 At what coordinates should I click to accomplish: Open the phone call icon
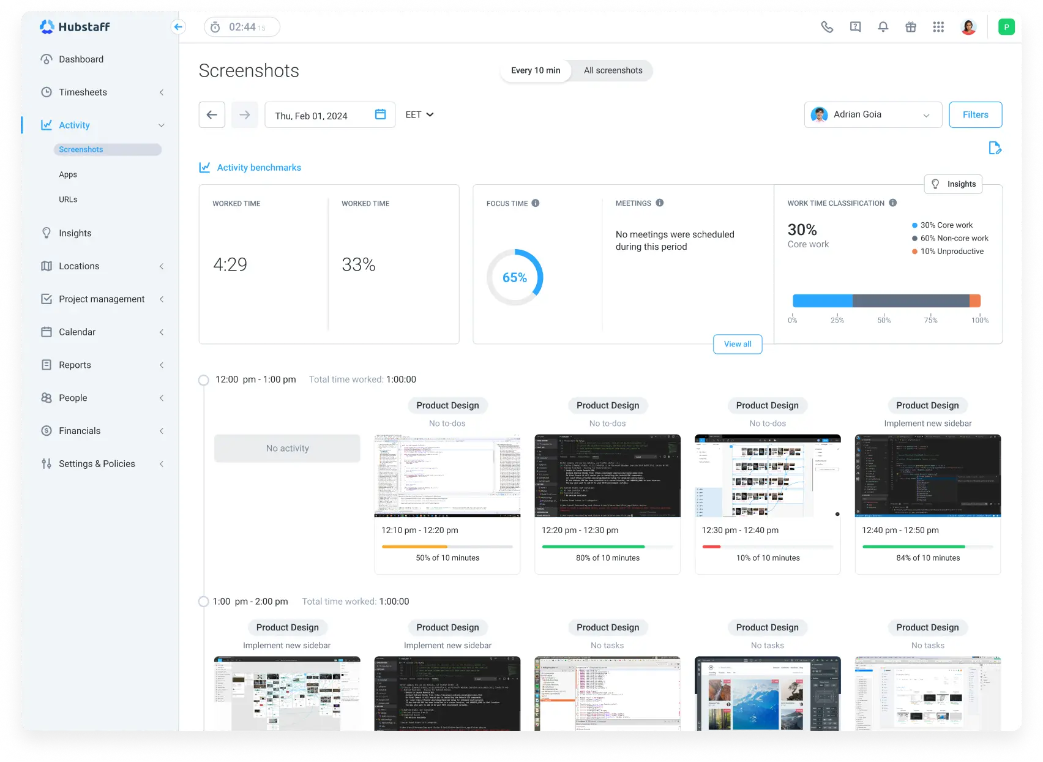click(x=827, y=27)
